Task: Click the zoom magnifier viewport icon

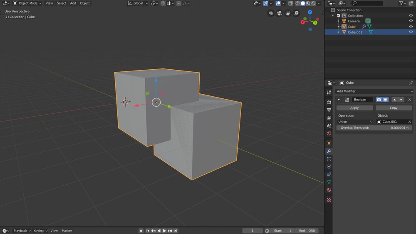Action: [x=296, y=13]
